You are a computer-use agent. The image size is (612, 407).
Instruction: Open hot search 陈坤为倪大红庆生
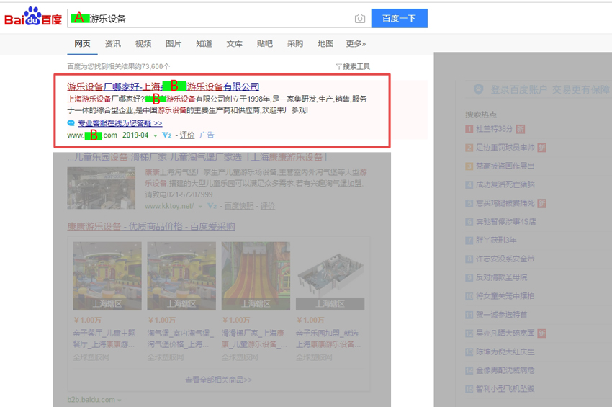(505, 352)
